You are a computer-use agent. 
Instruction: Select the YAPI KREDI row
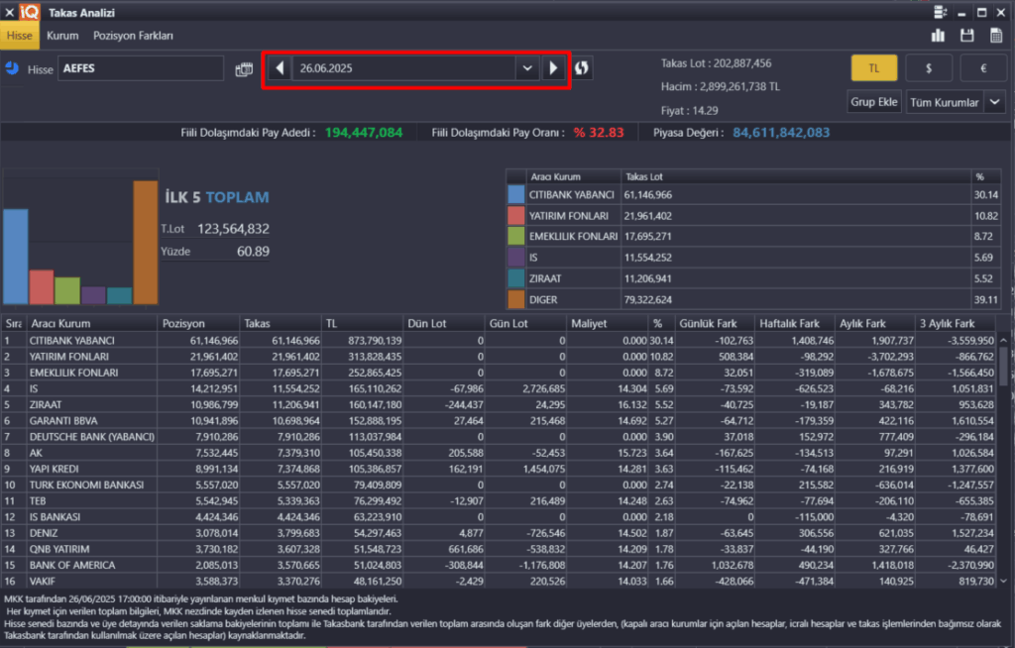pyautogui.click(x=499, y=469)
